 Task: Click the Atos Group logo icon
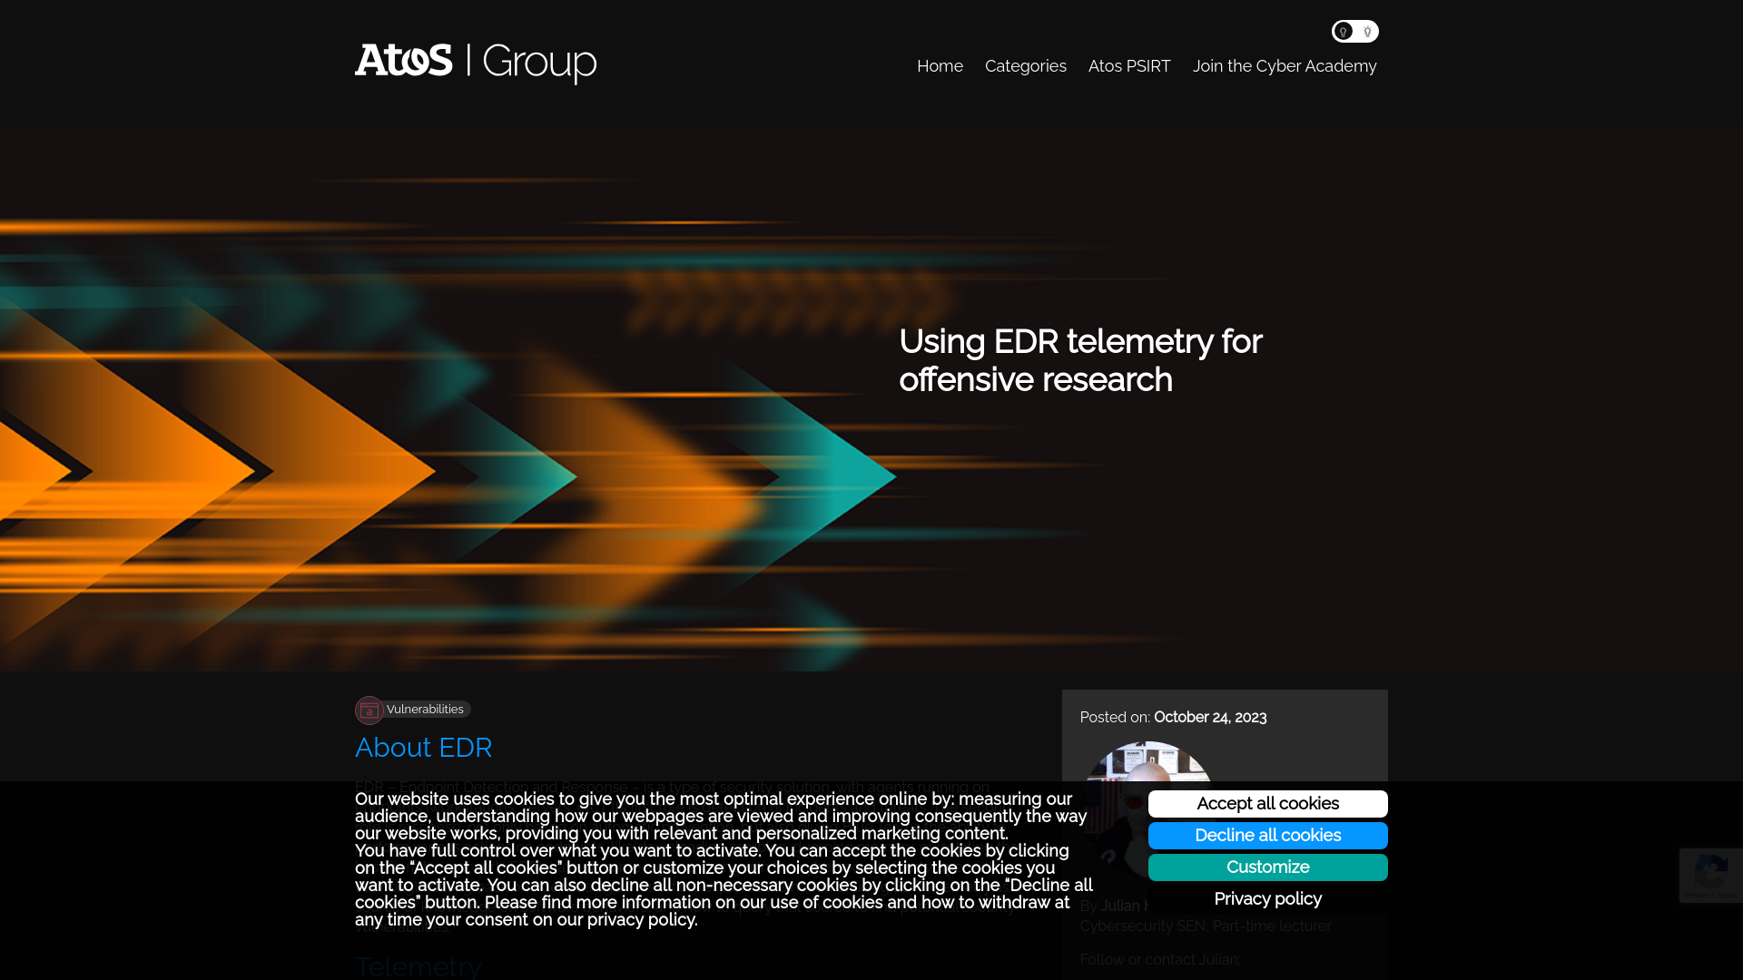pyautogui.click(x=476, y=61)
